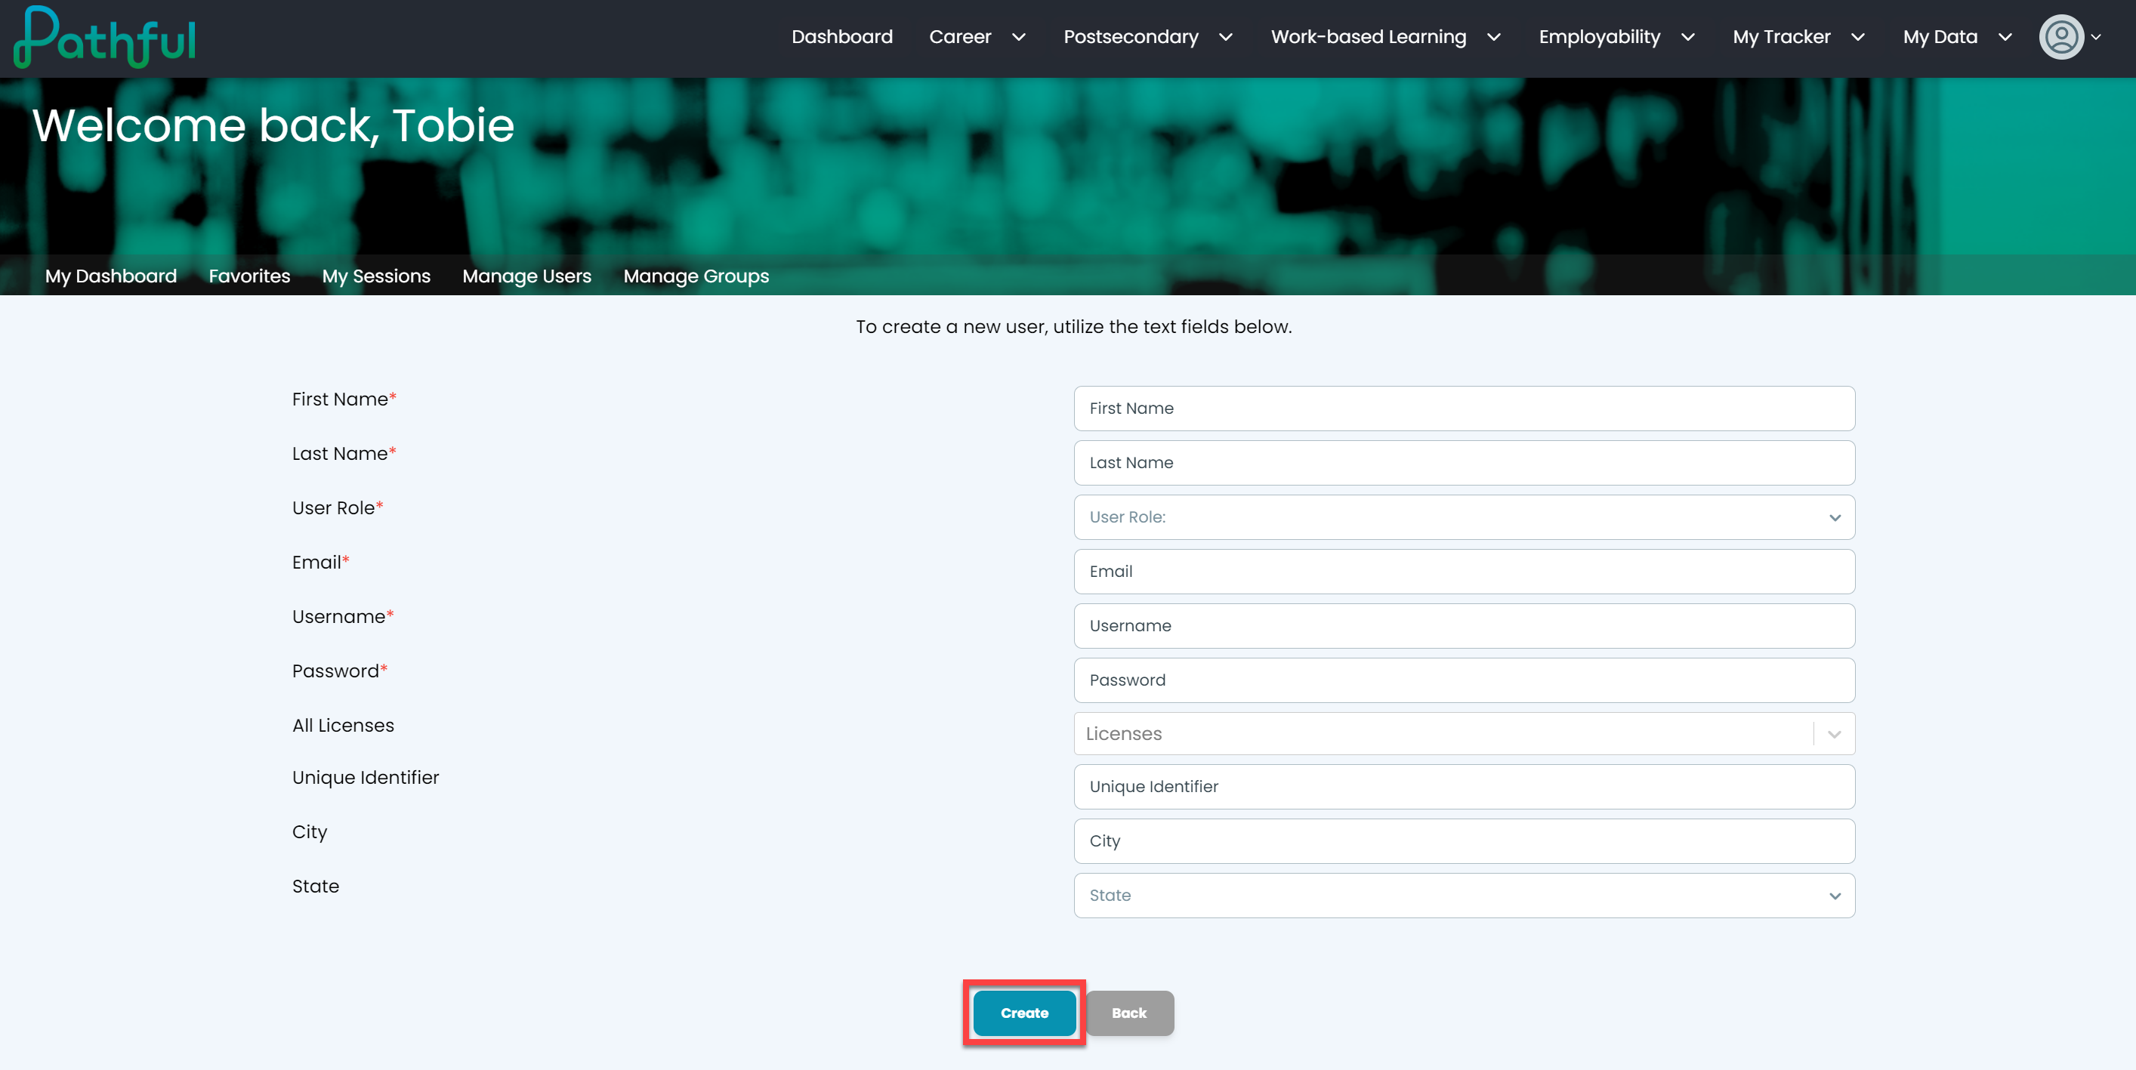Viewport: 2136px width, 1070px height.
Task: Click the Back button
Action: [x=1129, y=1013]
